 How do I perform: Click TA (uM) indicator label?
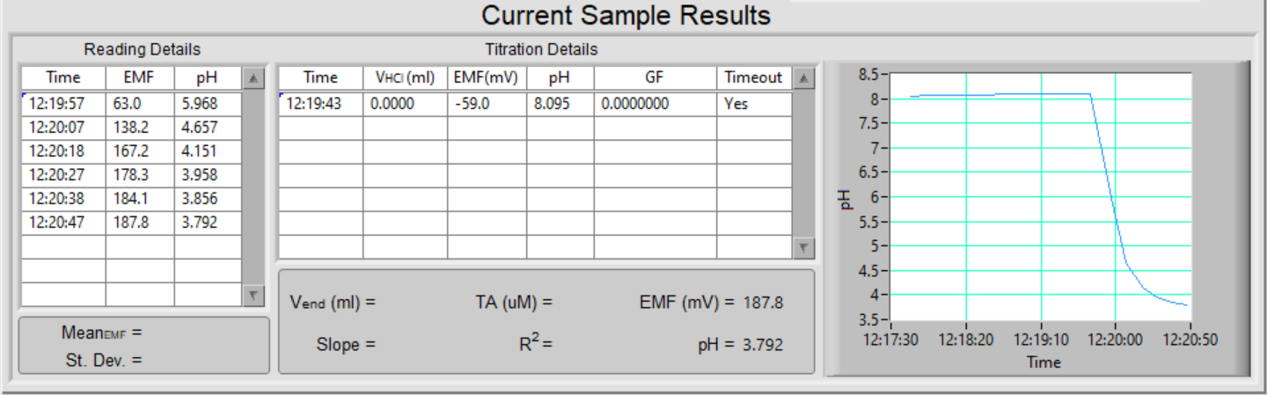click(x=513, y=303)
